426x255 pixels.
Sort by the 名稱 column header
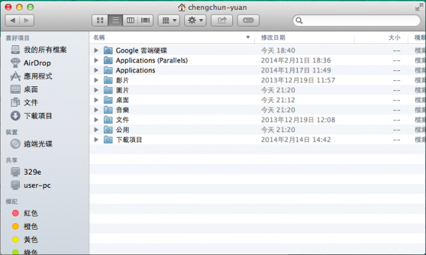point(172,37)
